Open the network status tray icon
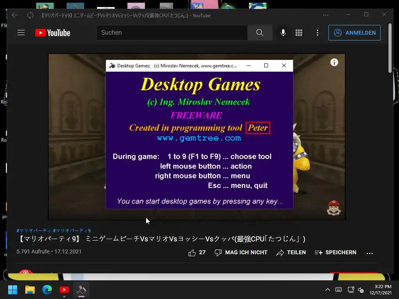Image resolution: width=399 pixels, height=299 pixels. pyautogui.click(x=351, y=290)
